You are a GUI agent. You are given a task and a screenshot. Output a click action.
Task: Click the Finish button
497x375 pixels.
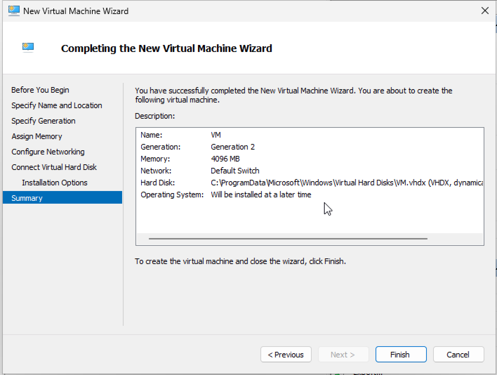(401, 354)
